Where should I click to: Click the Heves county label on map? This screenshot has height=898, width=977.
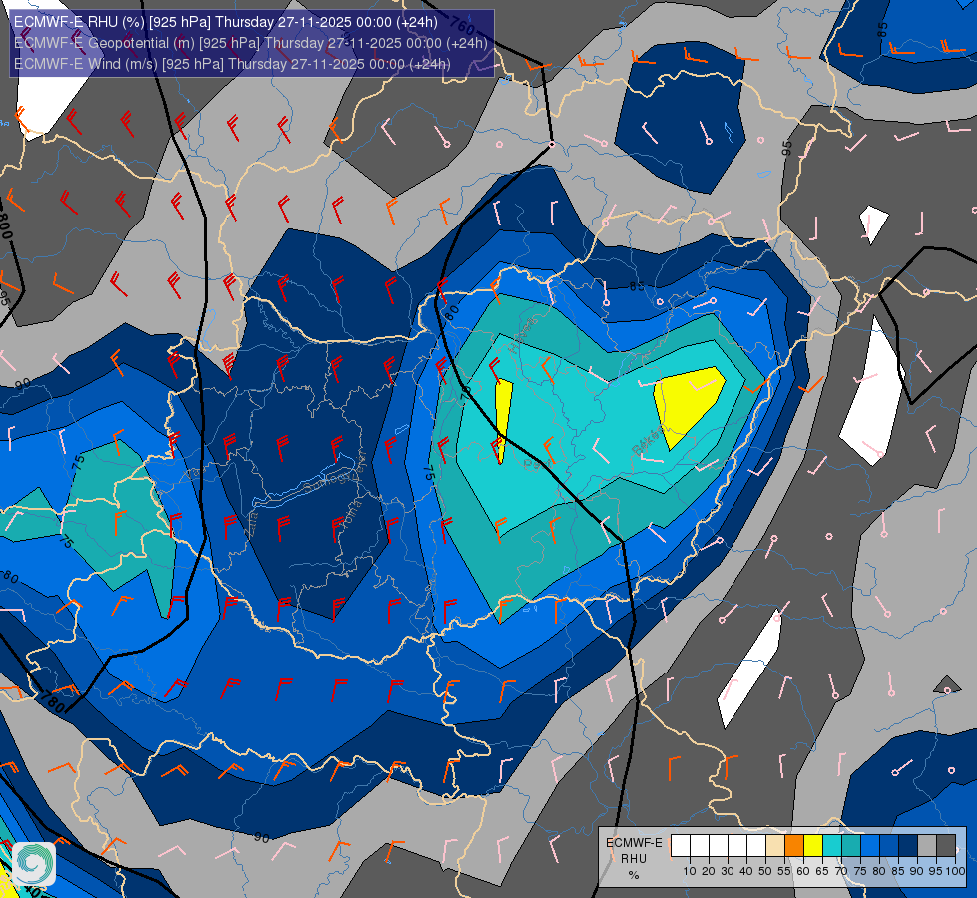[x=523, y=334]
